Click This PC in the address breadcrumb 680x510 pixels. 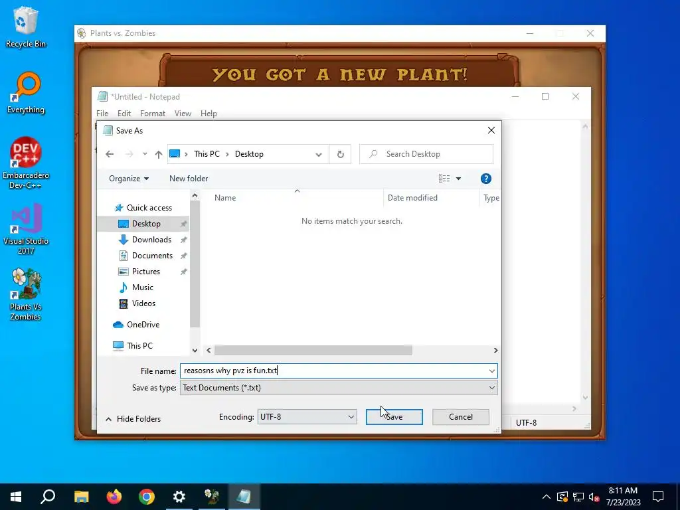click(207, 154)
